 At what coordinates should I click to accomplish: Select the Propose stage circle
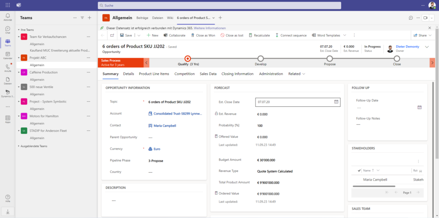[x=330, y=59]
